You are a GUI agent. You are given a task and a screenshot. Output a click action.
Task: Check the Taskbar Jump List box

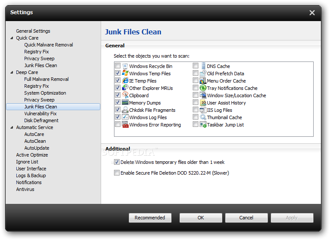click(x=195, y=124)
